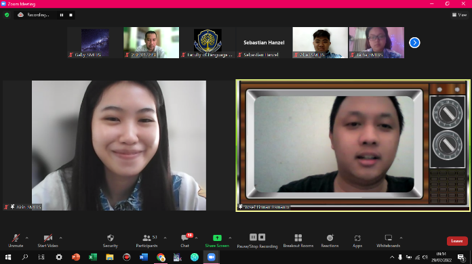472x264 pixels.
Task: Pause the recording in top bar
Action: click(62, 15)
